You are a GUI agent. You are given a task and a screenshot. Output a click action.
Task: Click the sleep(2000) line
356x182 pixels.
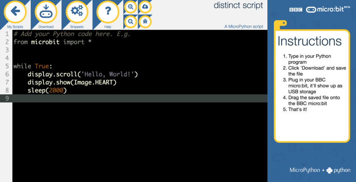coord(47,90)
